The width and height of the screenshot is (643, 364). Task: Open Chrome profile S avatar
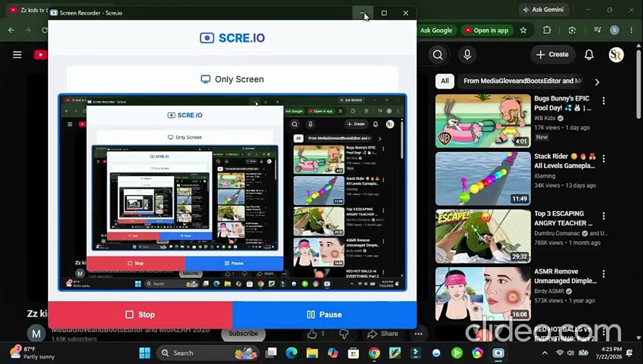tap(615, 30)
